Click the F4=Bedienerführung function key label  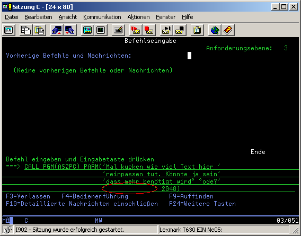coord(95,196)
